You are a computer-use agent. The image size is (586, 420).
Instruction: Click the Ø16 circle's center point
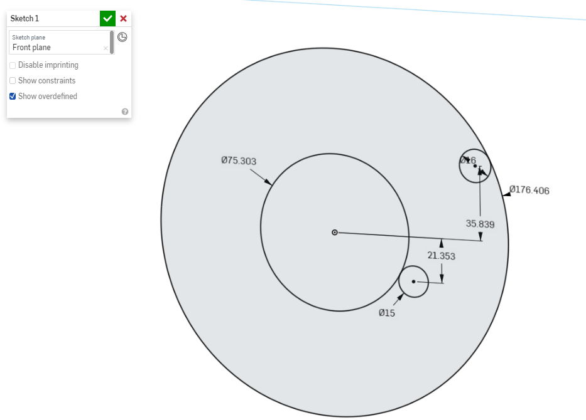tap(475, 166)
